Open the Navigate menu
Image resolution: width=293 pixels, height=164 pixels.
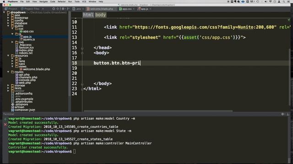[x=43, y=1]
